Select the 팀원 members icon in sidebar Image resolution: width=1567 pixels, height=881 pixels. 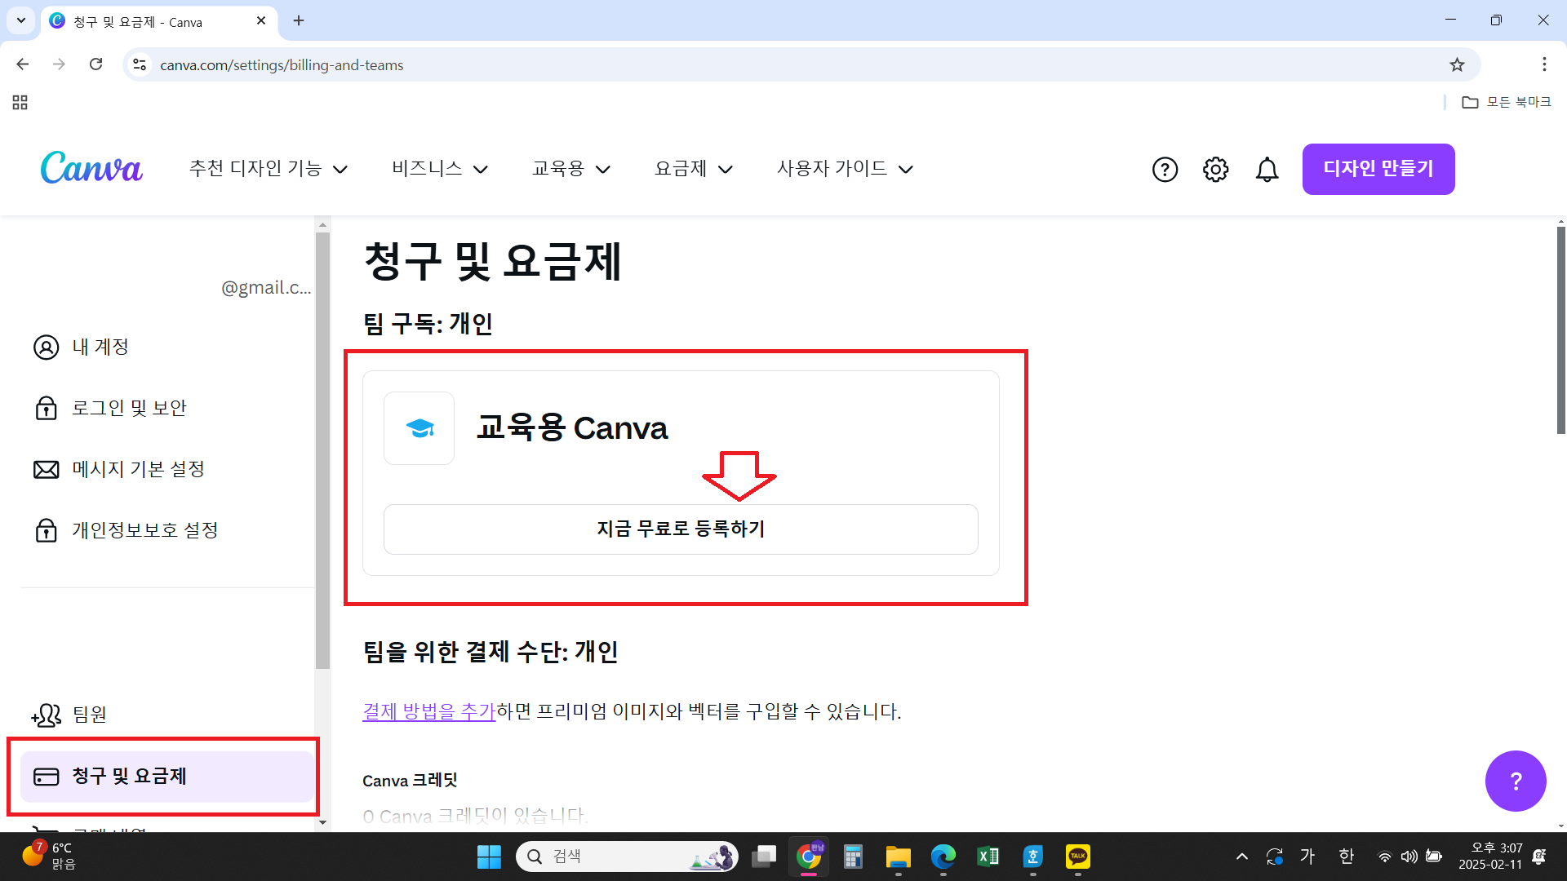(x=46, y=715)
